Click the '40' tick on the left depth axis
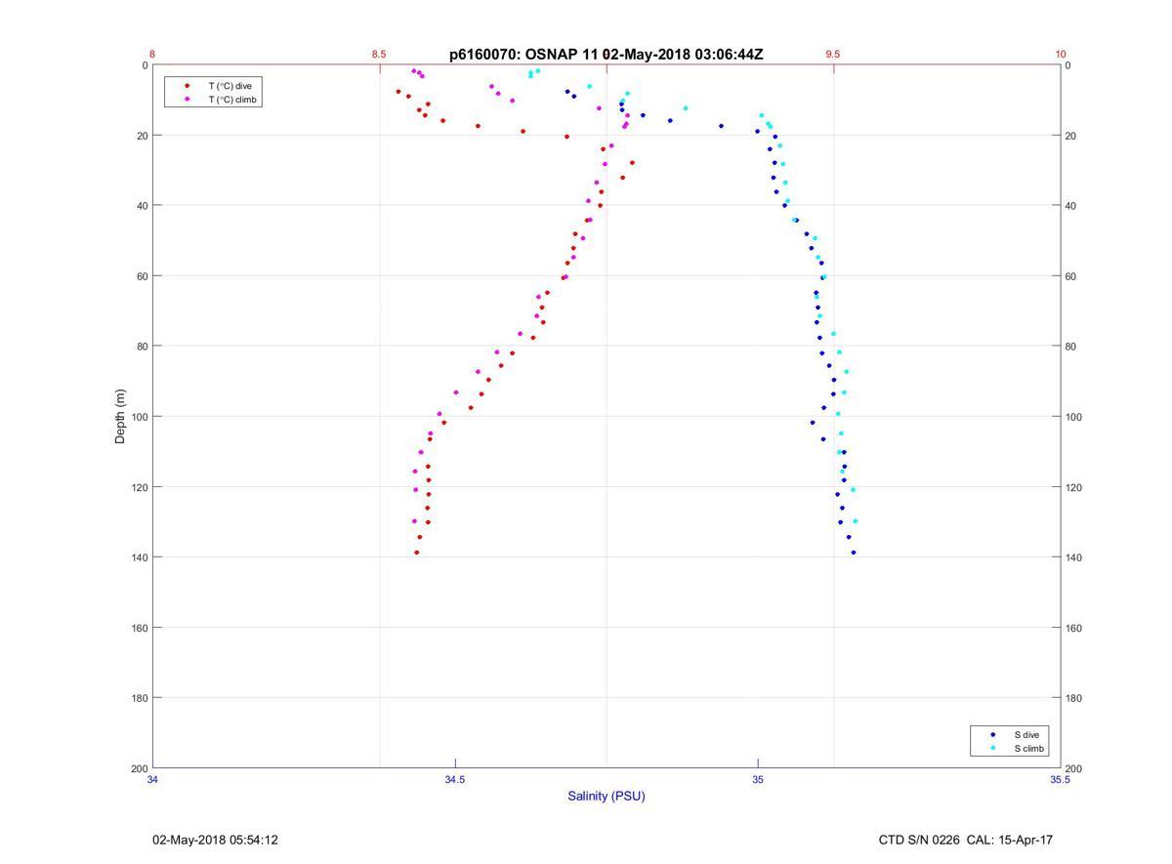 (x=142, y=206)
